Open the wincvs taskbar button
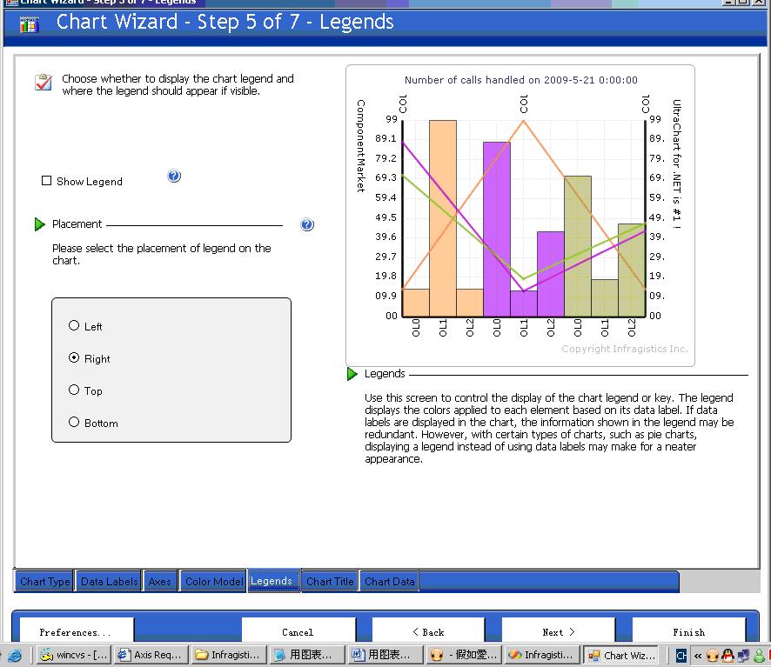The width and height of the screenshot is (771, 667). 76,655
